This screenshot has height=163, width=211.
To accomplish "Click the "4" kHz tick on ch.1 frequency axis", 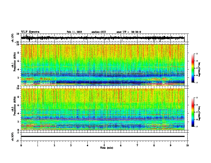I will click(x=18, y=70).
